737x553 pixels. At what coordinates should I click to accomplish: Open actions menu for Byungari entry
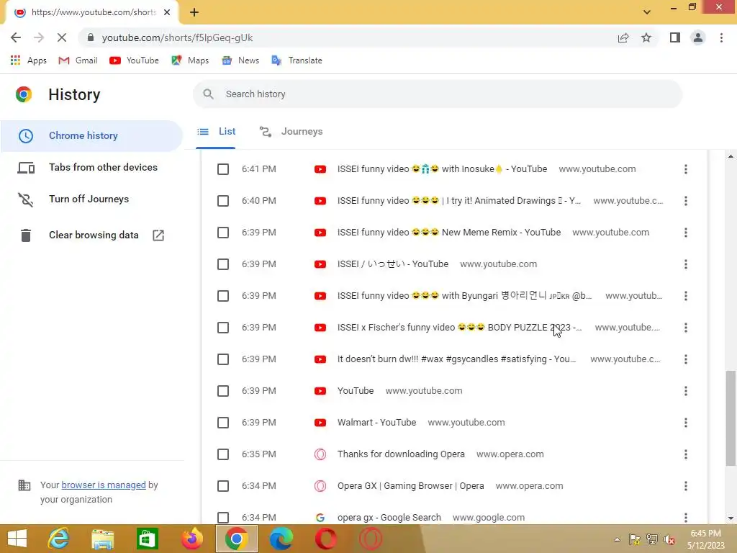point(686,296)
